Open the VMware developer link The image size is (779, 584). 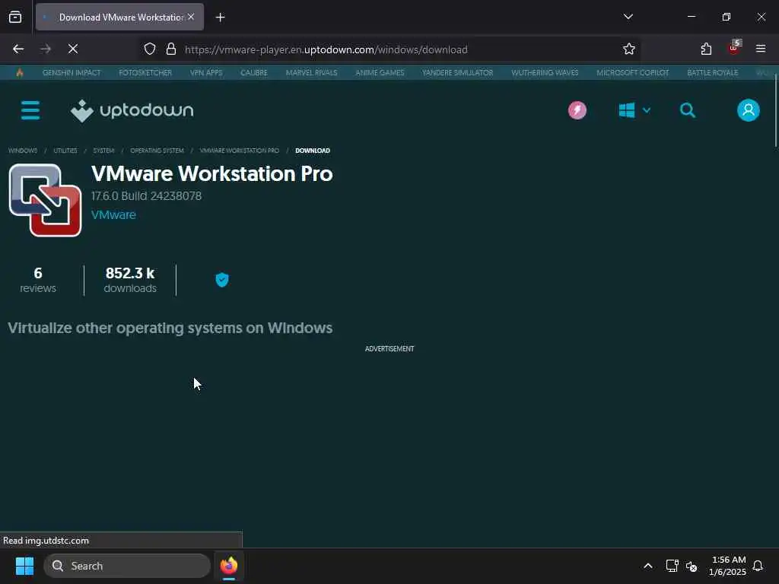pyautogui.click(x=113, y=215)
